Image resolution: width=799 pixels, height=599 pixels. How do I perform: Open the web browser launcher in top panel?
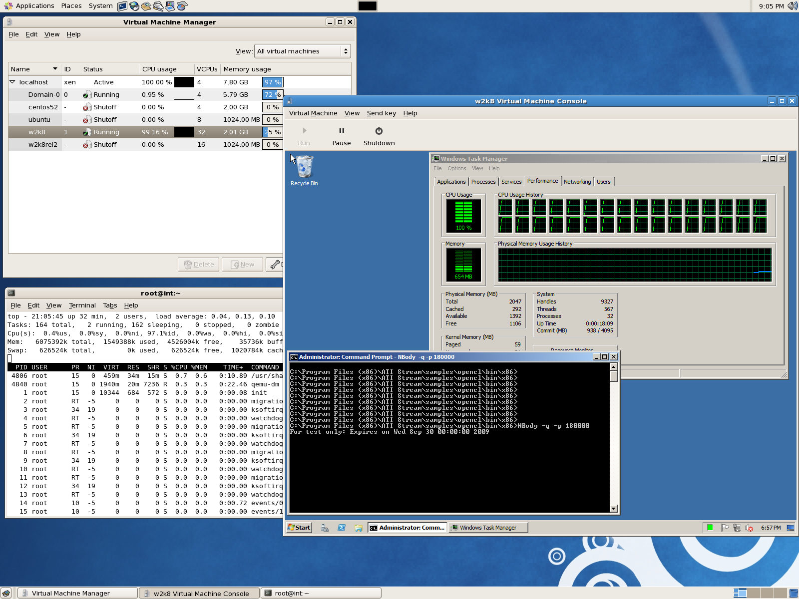pos(134,6)
